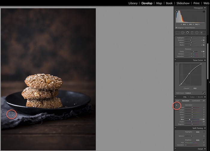Click the Split Toning Highlights color swatch

[197, 132]
